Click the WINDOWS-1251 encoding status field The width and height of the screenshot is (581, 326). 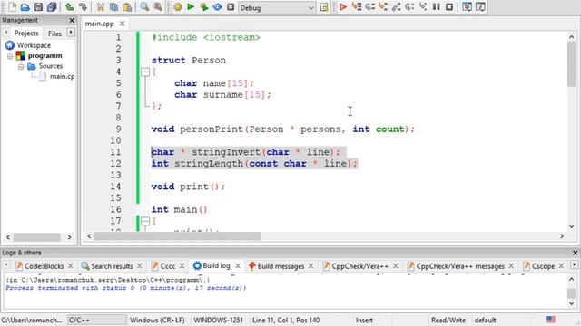218,320
